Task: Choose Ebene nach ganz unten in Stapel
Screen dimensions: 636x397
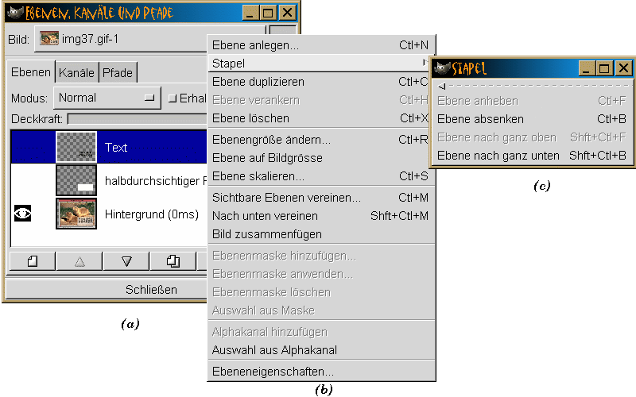Action: tap(532, 155)
